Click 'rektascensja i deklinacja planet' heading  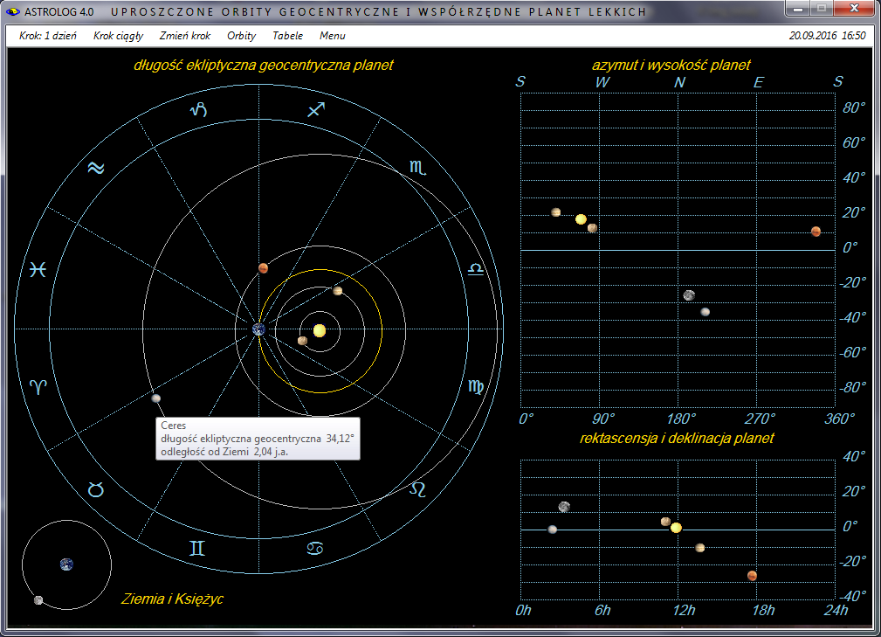click(x=677, y=438)
